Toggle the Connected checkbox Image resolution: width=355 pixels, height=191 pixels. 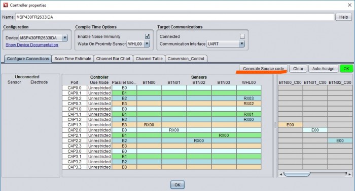242,36
